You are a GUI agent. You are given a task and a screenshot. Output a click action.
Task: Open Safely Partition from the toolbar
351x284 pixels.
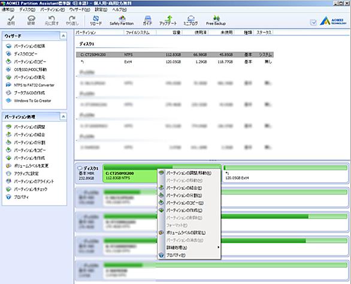click(122, 19)
